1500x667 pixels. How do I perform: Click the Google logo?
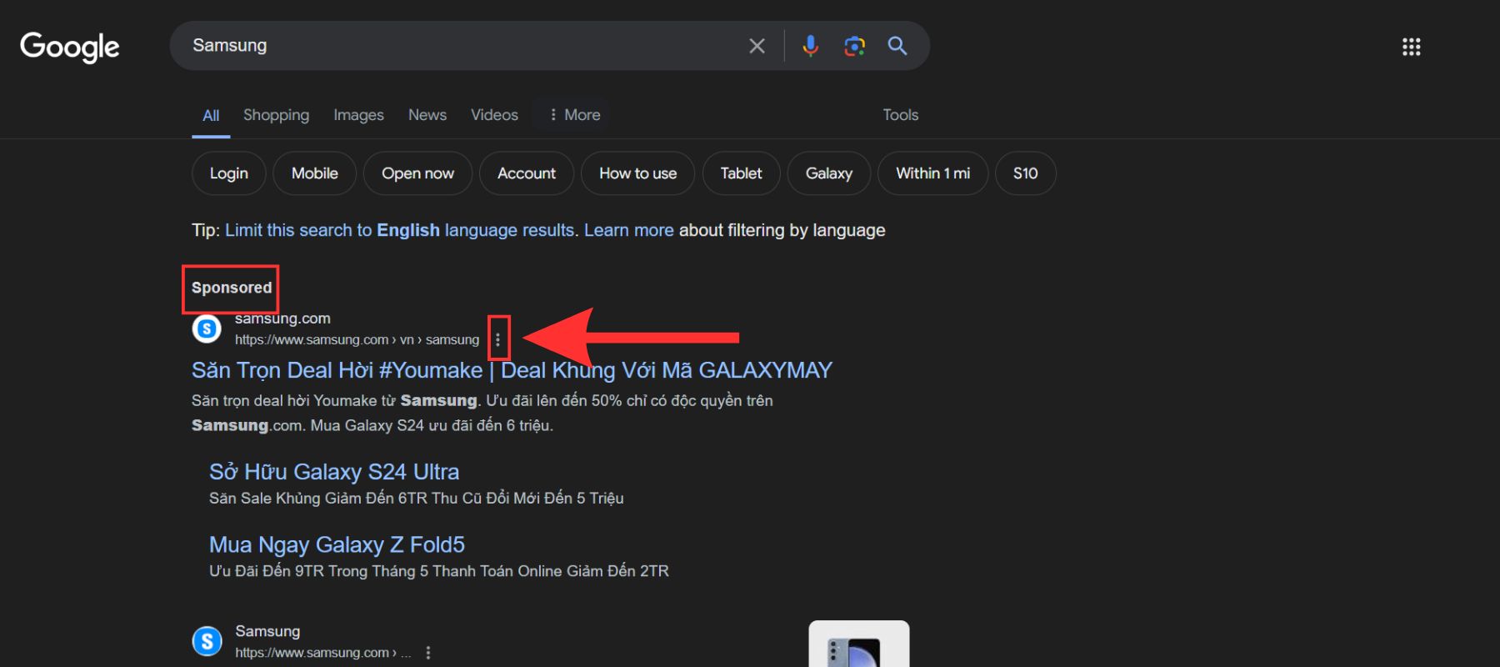click(70, 47)
